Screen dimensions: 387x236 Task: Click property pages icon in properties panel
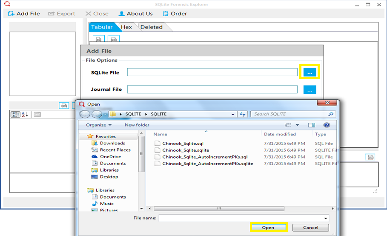coord(37,114)
